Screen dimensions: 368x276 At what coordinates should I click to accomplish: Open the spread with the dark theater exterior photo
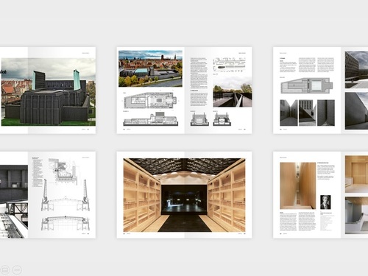click(48, 91)
